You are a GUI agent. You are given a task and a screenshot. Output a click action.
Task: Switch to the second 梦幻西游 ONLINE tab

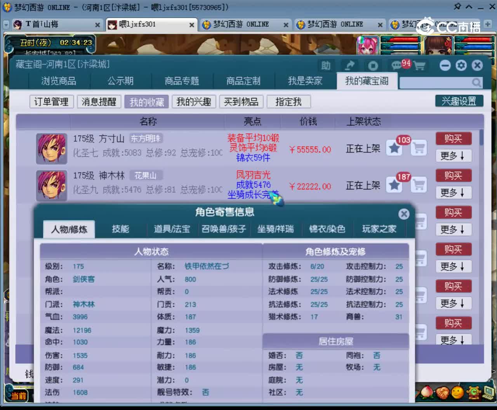(x=340, y=24)
